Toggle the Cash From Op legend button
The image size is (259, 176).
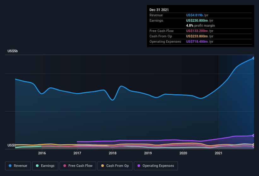115,166
